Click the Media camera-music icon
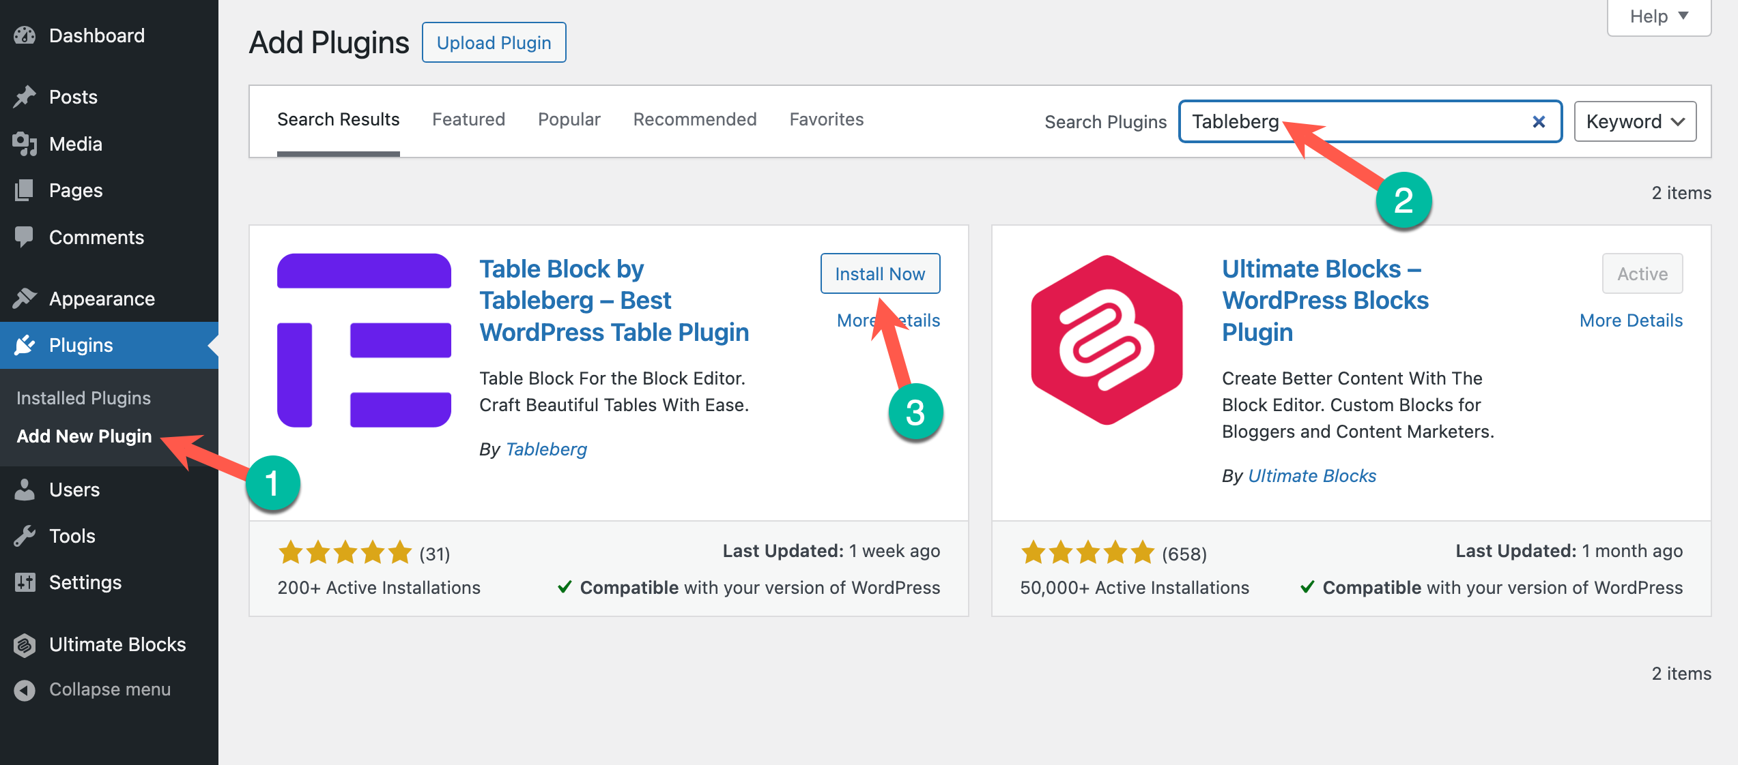This screenshot has height=765, width=1738. (x=25, y=144)
